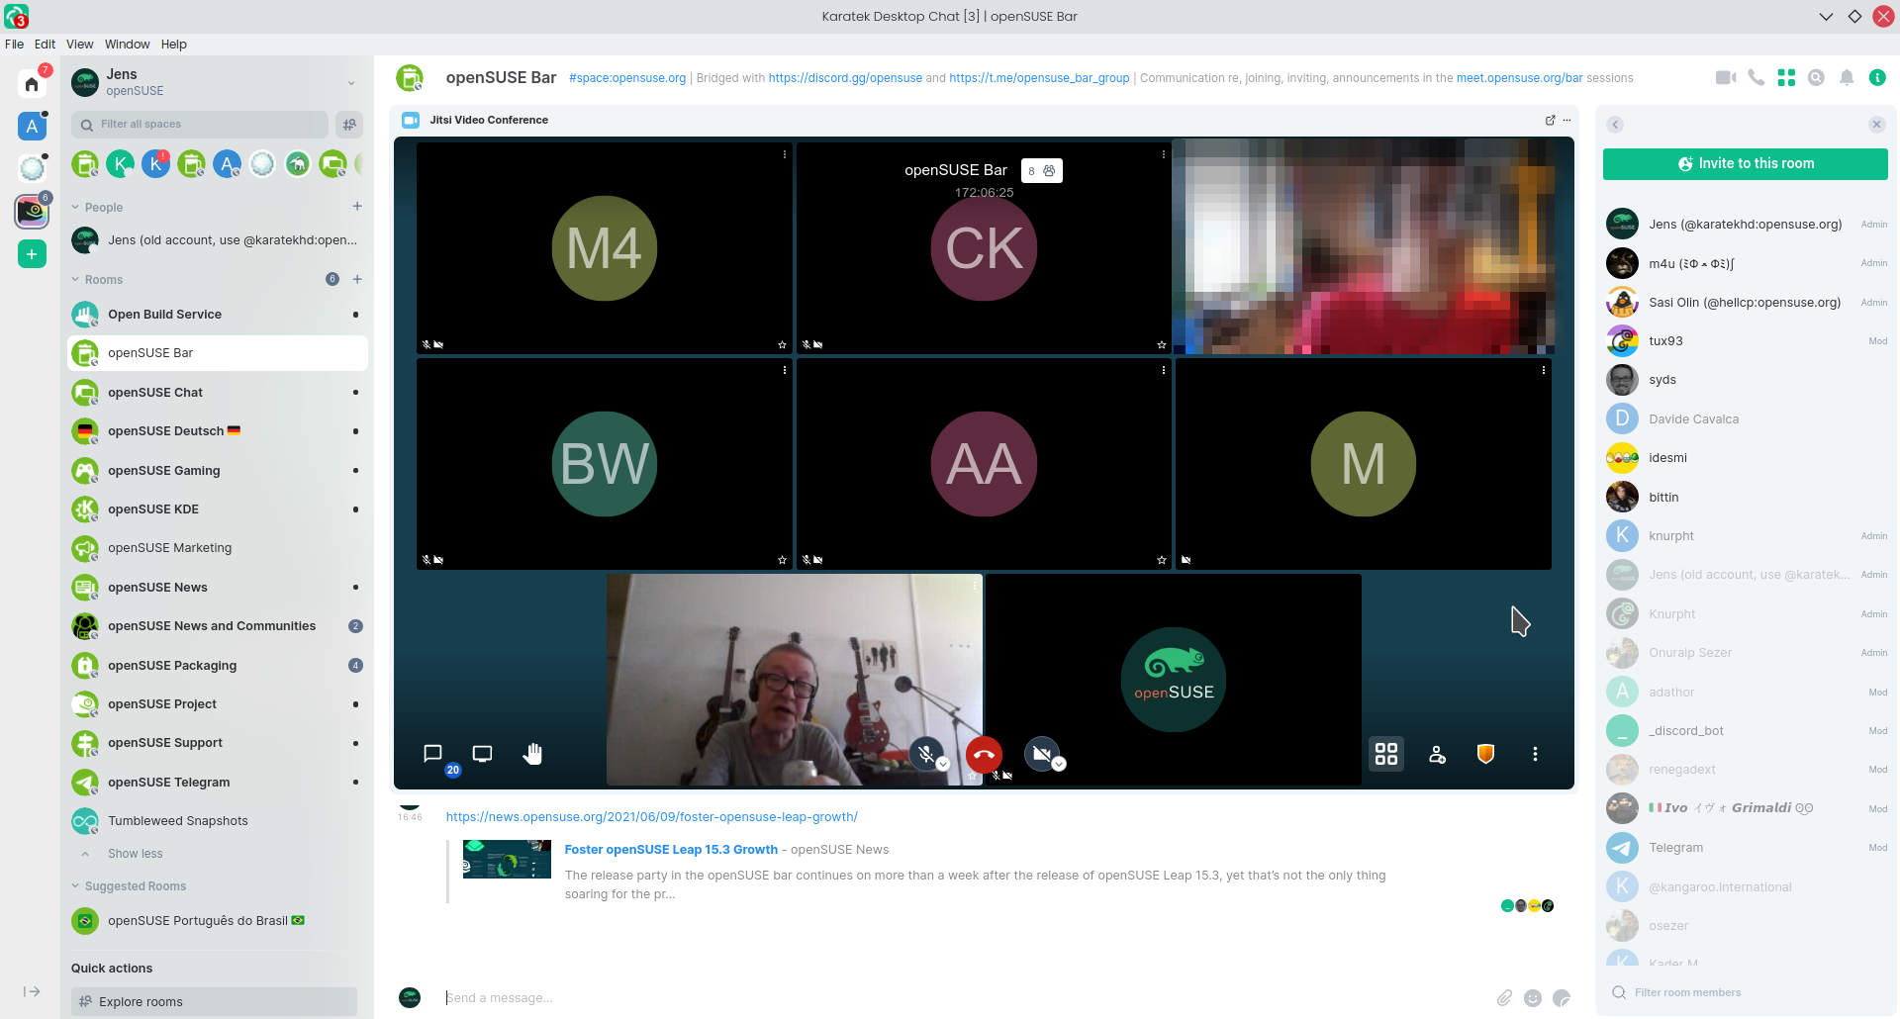The width and height of the screenshot is (1900, 1019).
Task: Open the Edit menu
Action: (x=45, y=45)
